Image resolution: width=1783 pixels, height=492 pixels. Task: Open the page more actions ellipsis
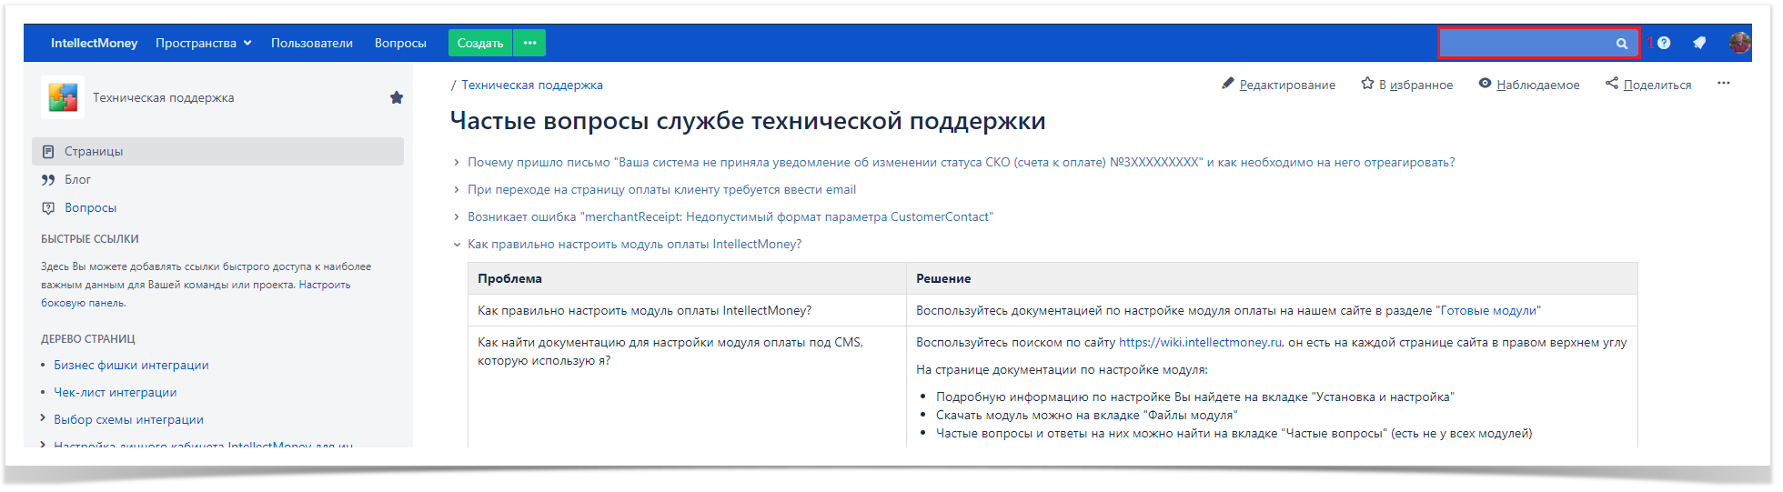tap(1723, 84)
